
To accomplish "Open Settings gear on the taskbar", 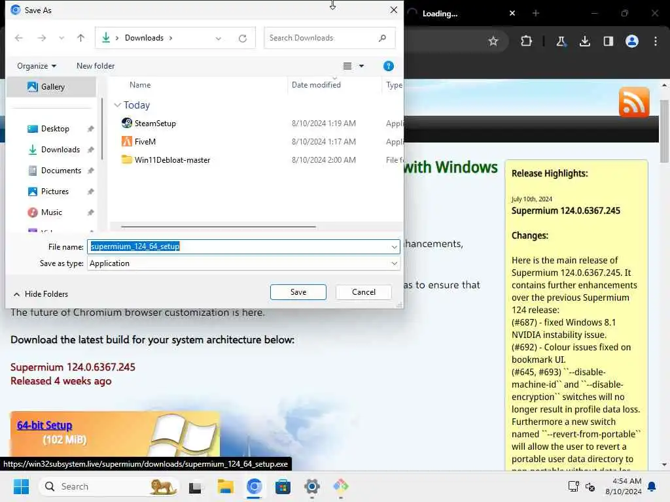I will click(x=312, y=486).
